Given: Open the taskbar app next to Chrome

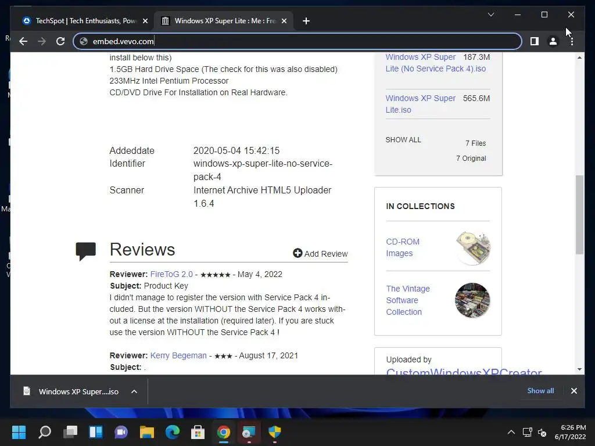Looking at the screenshot, I should point(249,432).
